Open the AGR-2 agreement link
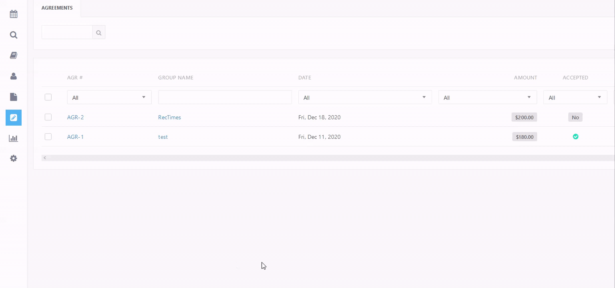 [75, 117]
